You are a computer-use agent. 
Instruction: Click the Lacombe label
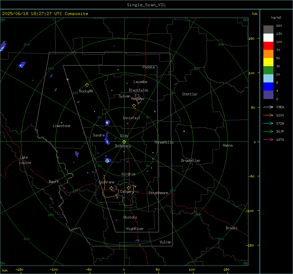(x=140, y=82)
